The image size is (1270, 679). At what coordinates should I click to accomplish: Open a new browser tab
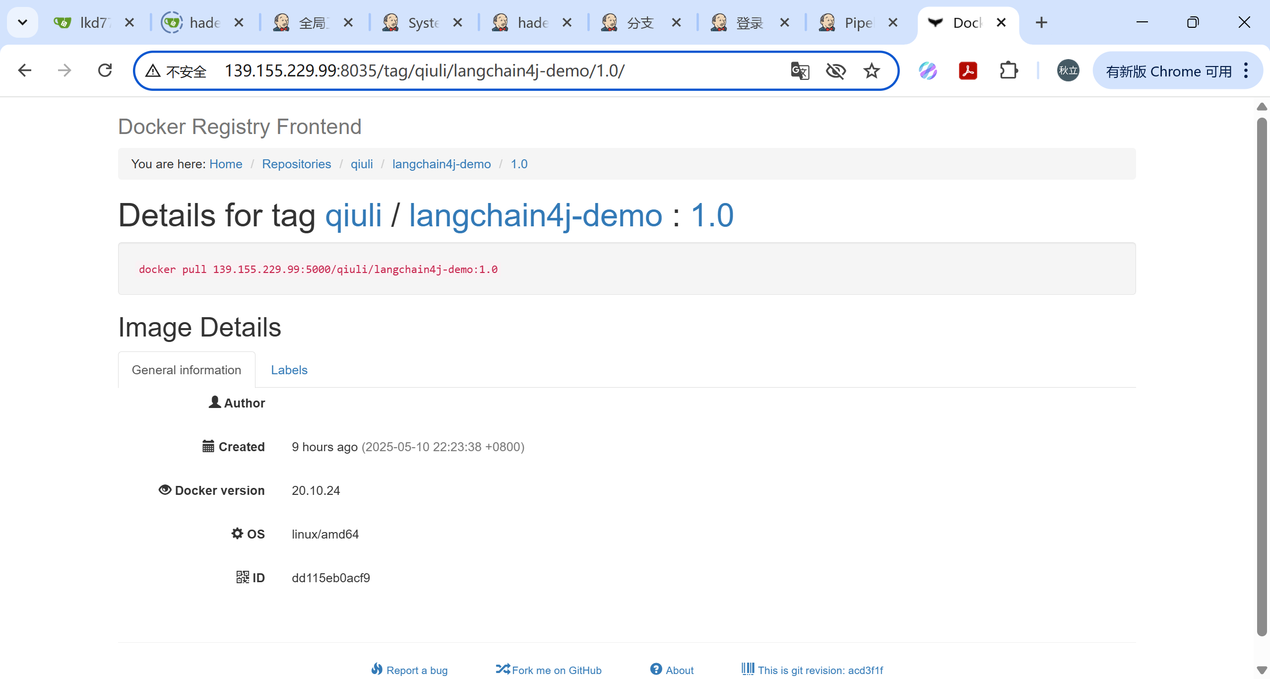tap(1041, 22)
